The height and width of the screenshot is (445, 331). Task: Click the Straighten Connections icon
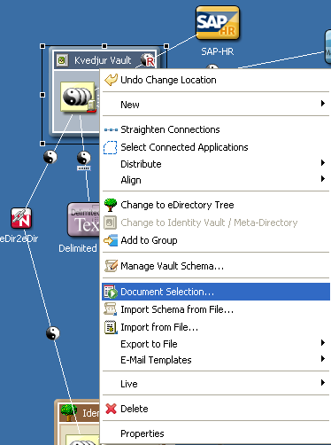point(111,129)
